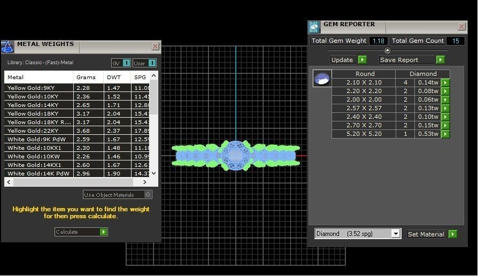Screen dimensions: 478x276
Task: Click the metal list scroll up arrow
Action: (153, 75)
